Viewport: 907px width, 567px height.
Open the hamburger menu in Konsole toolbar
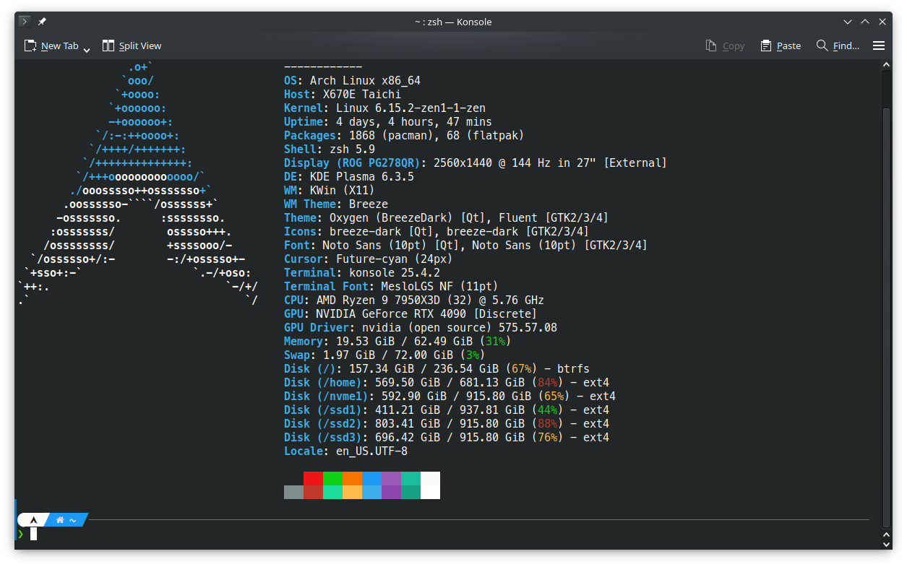(x=879, y=46)
